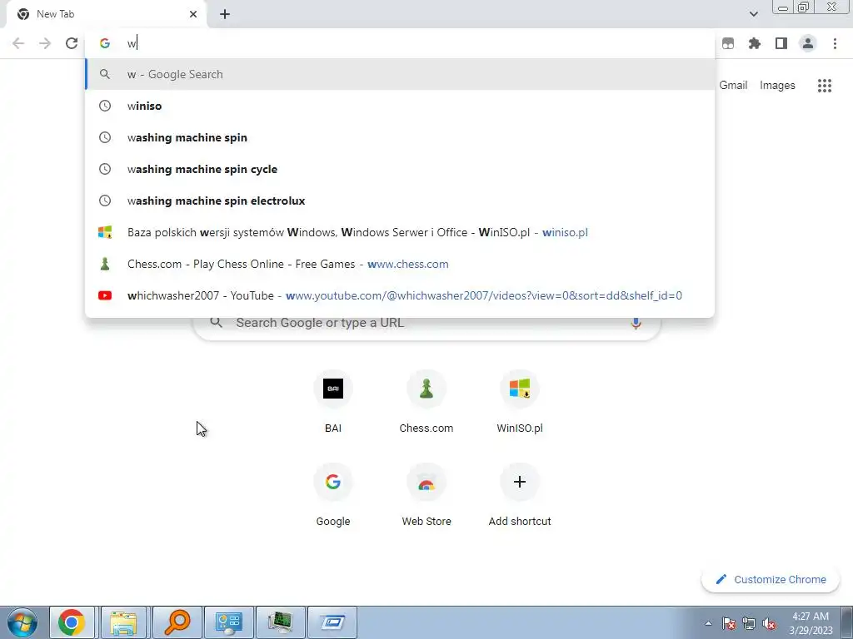
Task: Open a new tab with plus button
Action: coord(225,14)
